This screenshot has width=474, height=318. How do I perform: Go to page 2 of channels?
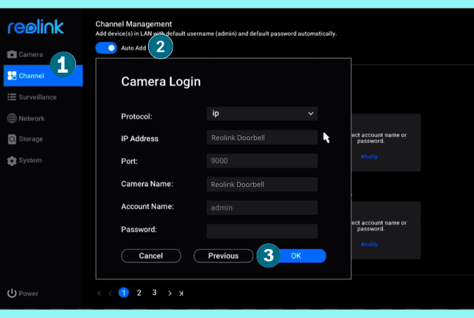[139, 293]
